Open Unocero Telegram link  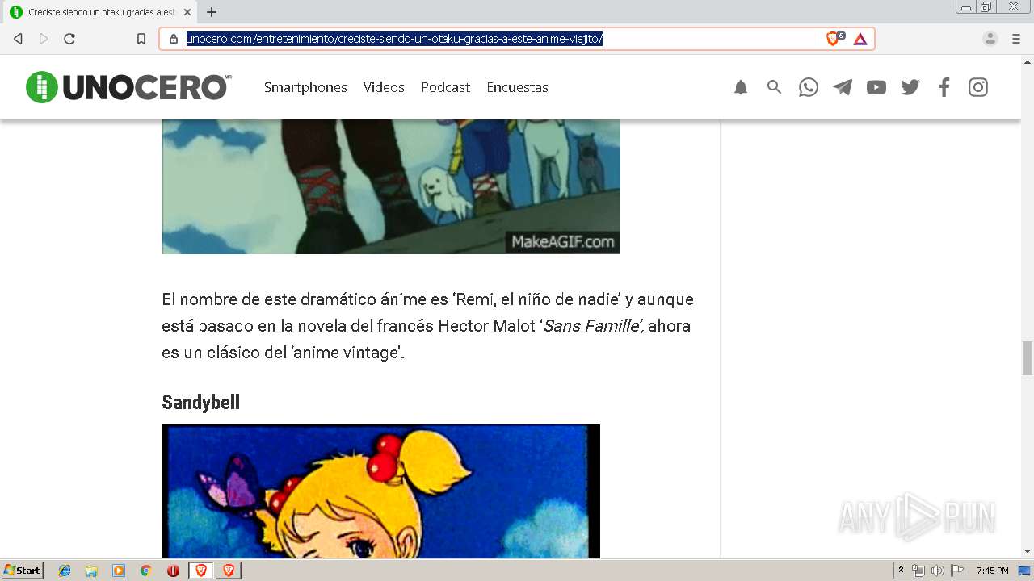(x=843, y=87)
